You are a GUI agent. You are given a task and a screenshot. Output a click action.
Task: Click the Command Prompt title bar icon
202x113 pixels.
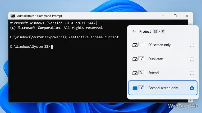click(x=13, y=16)
